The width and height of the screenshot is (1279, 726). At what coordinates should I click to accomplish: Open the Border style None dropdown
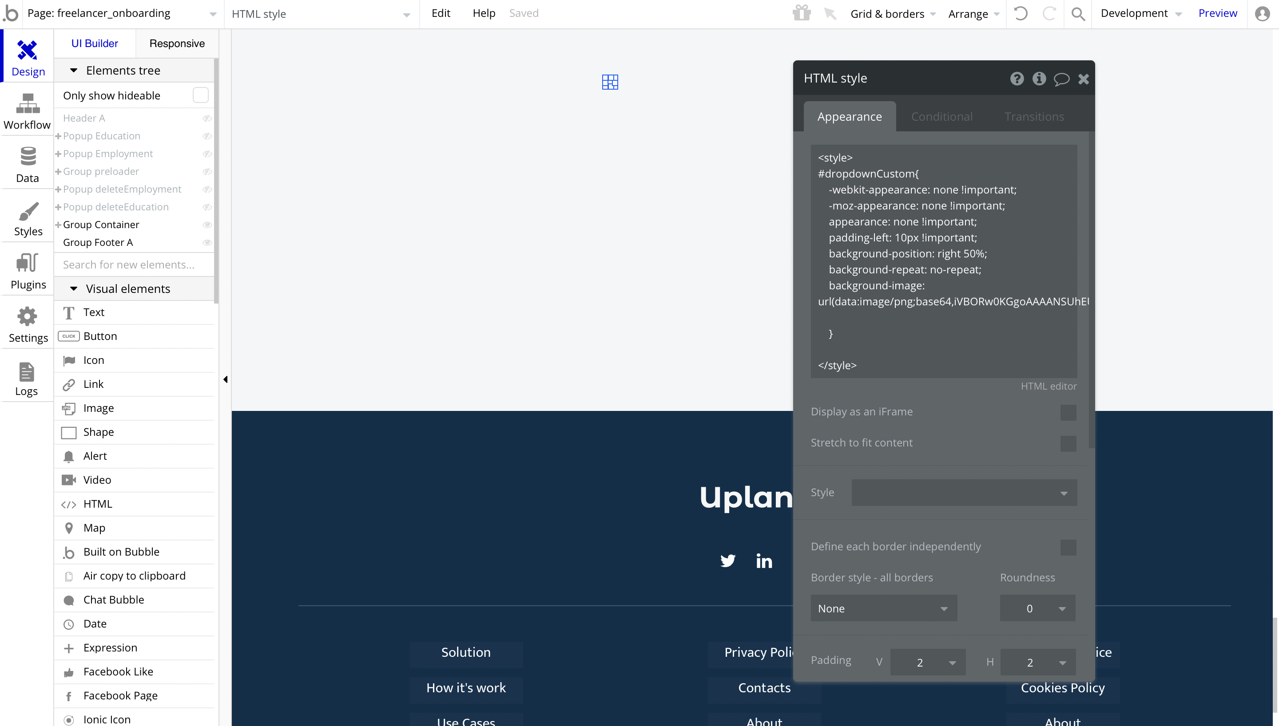tap(883, 608)
